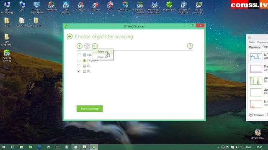This screenshot has width=268, height=150.
Task: Select the Загрузки row label
Action: (x=93, y=60)
